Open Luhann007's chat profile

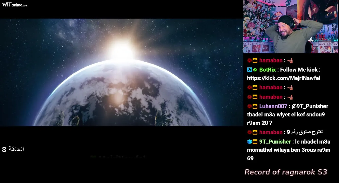tap(273, 106)
